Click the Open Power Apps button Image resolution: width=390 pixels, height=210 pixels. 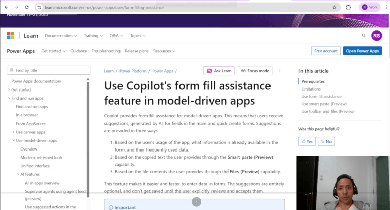(363, 51)
